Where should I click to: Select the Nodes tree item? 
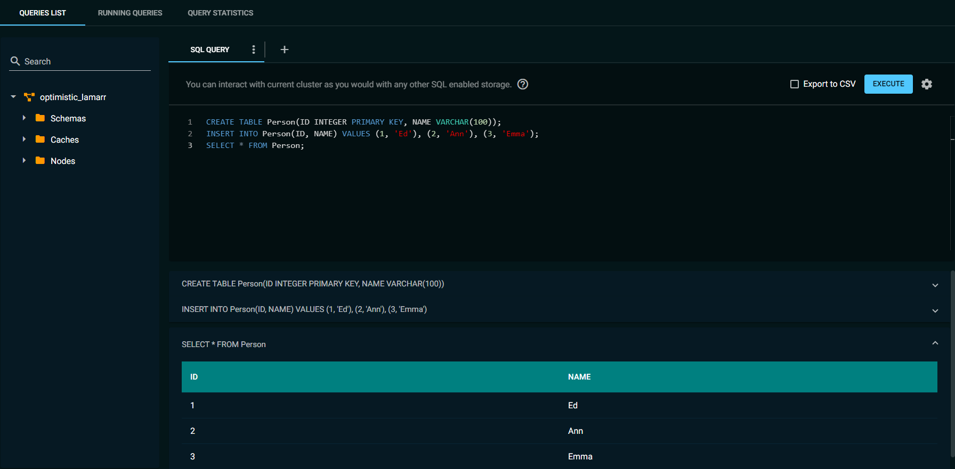[x=63, y=161]
